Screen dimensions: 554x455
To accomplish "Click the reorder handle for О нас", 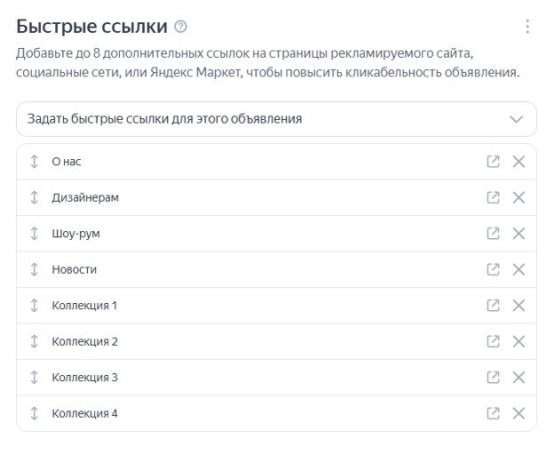I will (x=35, y=162).
